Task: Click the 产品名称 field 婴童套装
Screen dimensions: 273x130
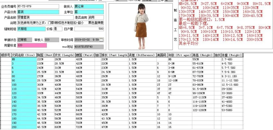Action: pos(45,17)
